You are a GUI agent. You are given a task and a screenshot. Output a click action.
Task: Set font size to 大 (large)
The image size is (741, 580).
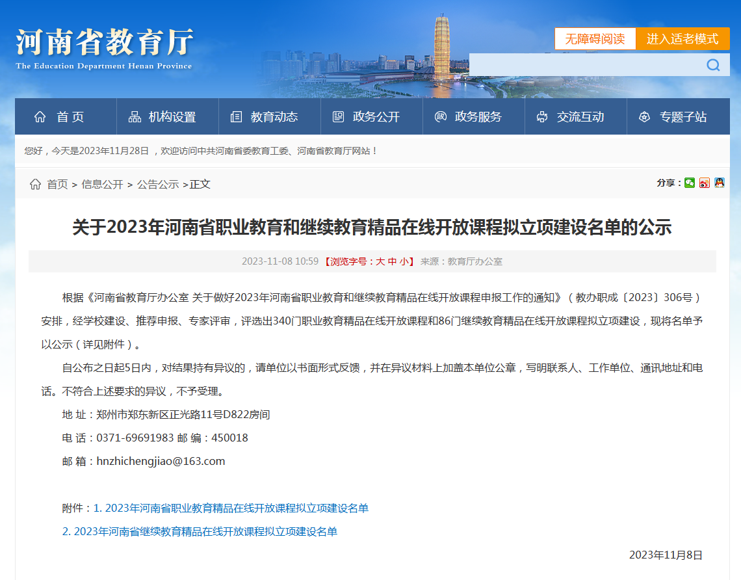tap(380, 261)
